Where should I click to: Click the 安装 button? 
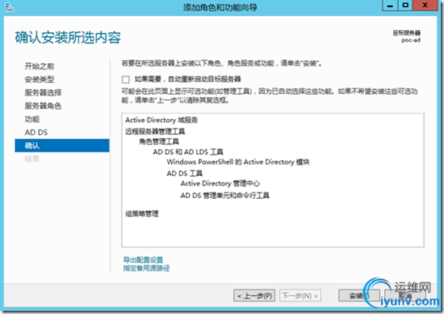click(x=359, y=296)
